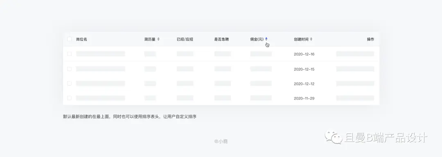This screenshot has height=157, width=442.
Task: Select the date cell 2020-11-29
Action: tap(304, 99)
